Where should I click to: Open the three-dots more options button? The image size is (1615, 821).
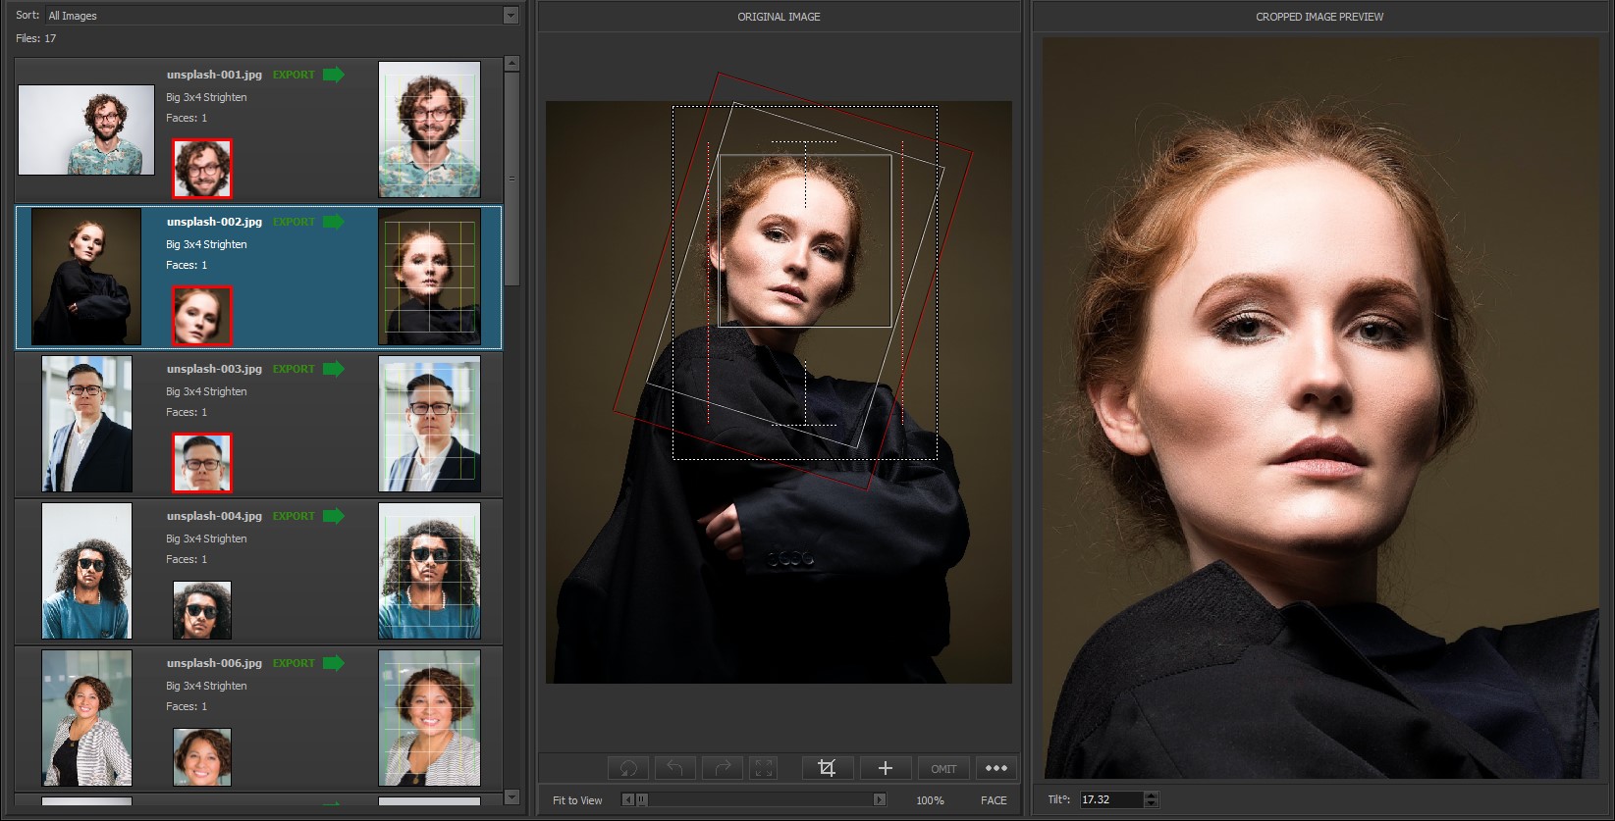tap(996, 768)
